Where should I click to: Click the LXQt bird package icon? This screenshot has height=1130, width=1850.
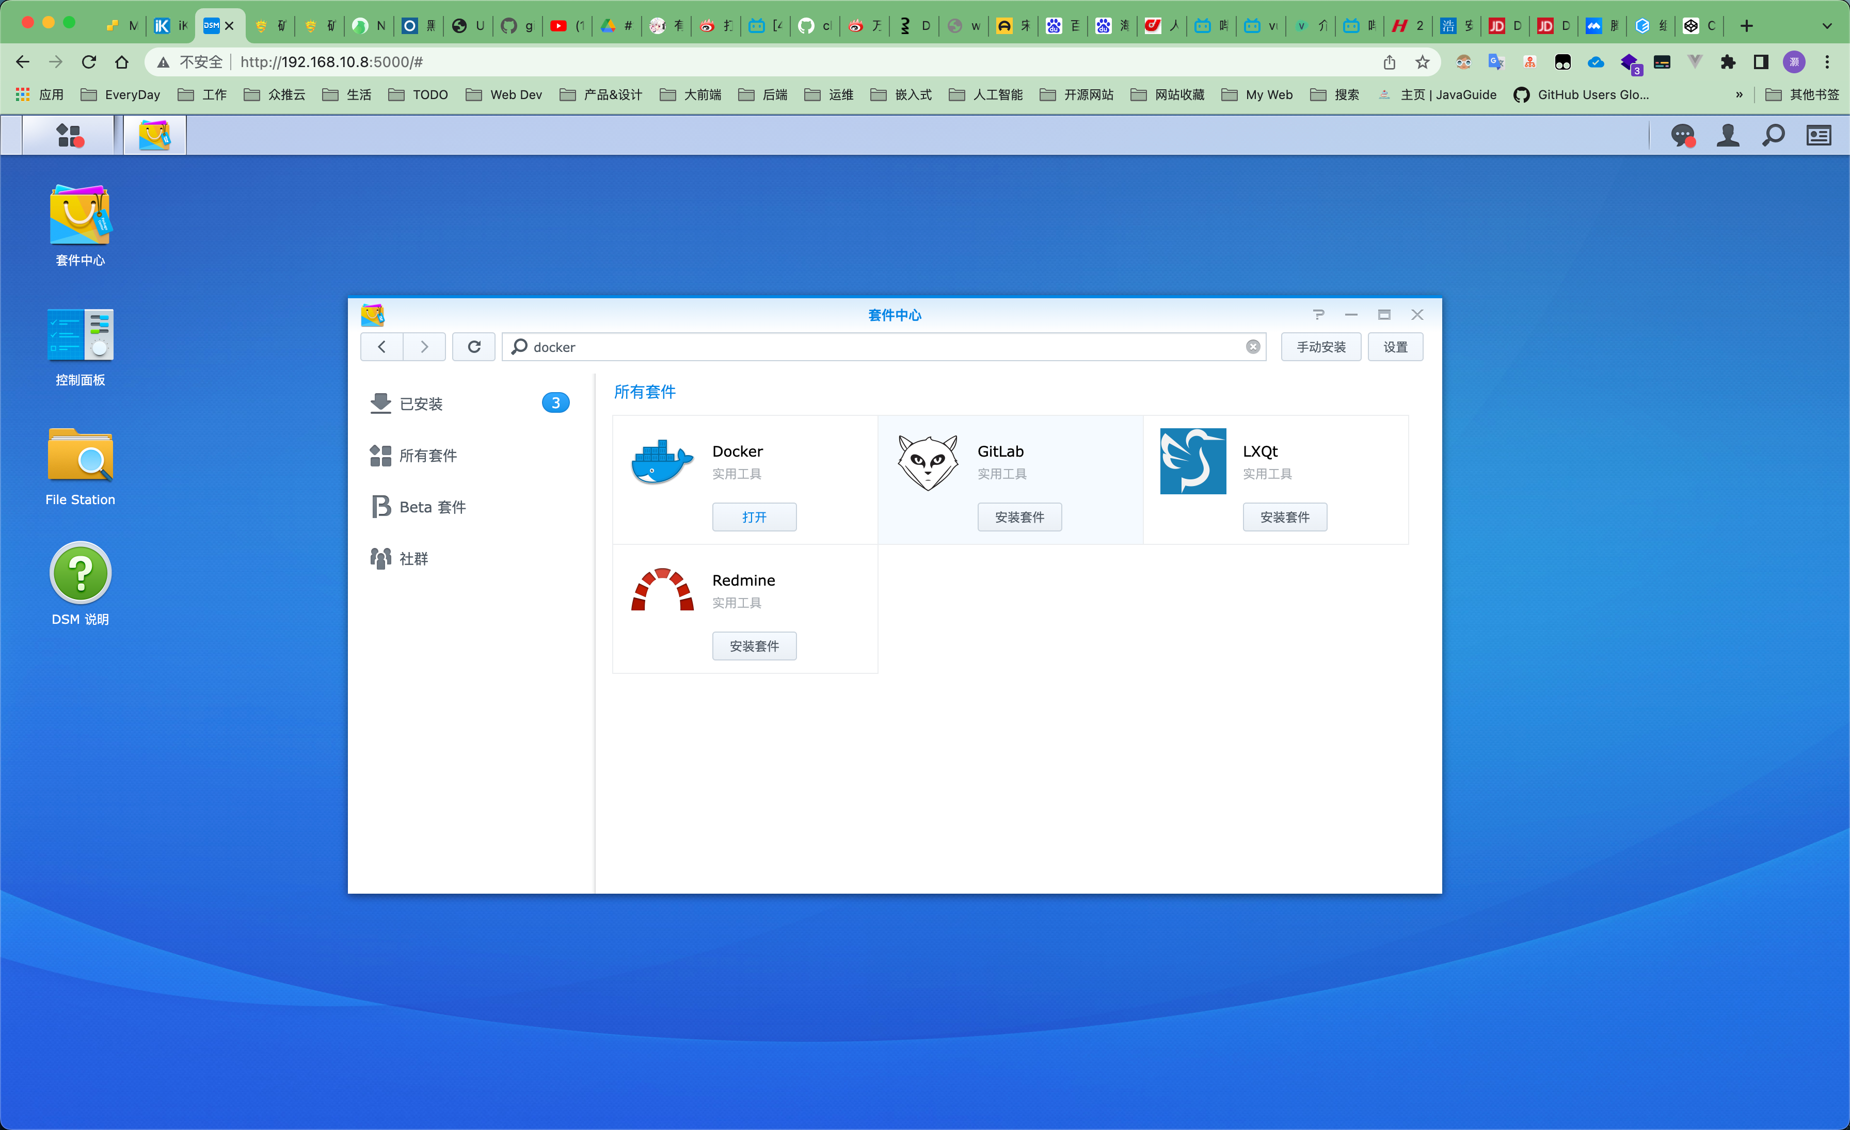coord(1193,461)
